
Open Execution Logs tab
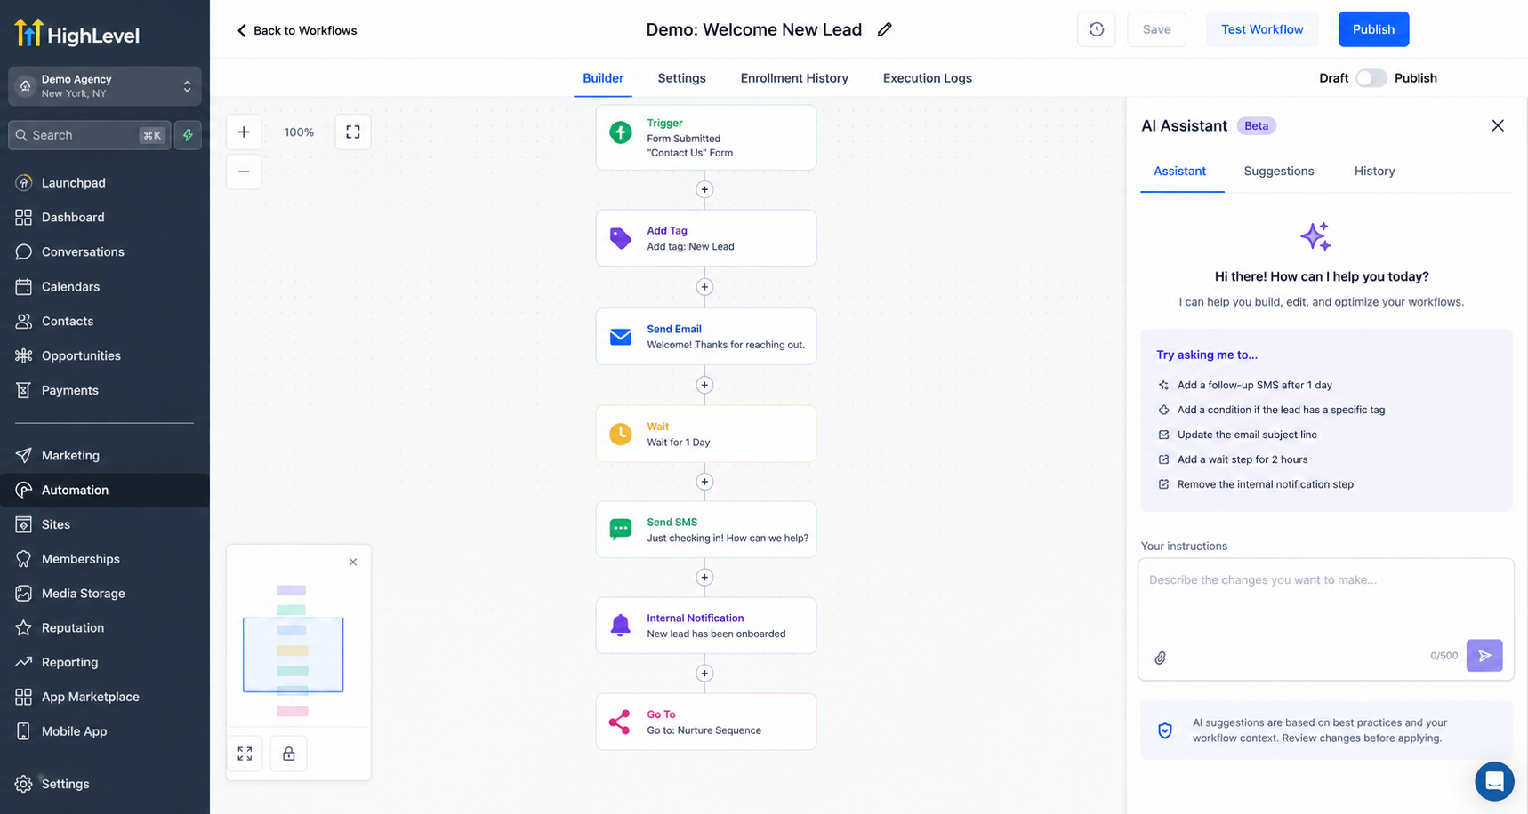pos(927,78)
